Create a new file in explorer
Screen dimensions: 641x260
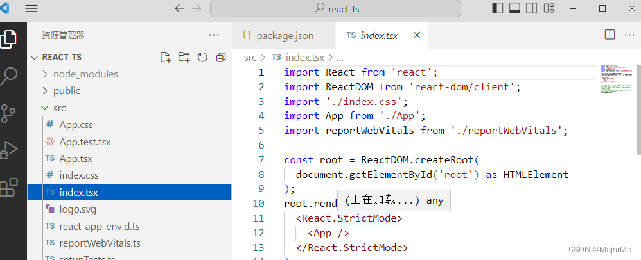[x=166, y=58]
